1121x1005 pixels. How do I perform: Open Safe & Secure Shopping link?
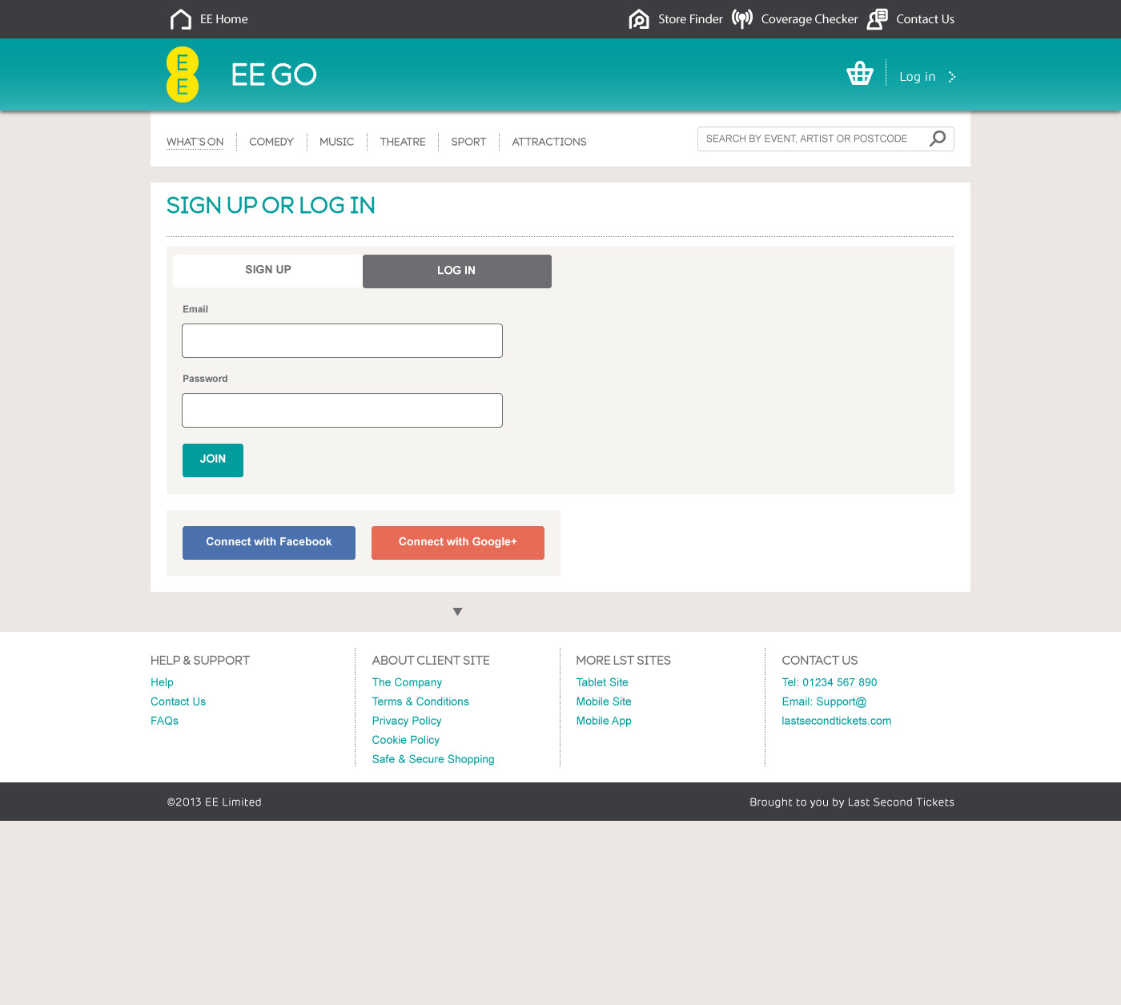tap(433, 759)
